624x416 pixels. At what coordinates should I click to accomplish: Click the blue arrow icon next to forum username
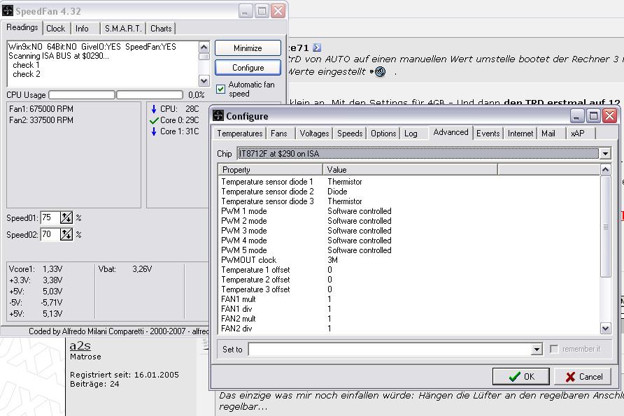(317, 48)
